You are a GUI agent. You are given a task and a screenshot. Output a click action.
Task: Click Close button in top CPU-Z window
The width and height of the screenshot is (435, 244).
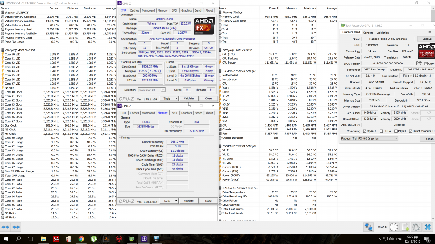[x=208, y=98]
